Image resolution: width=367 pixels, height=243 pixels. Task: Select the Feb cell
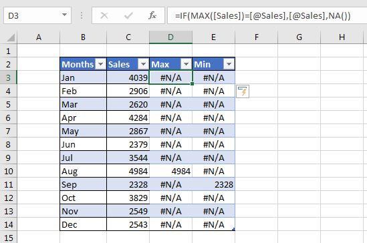tap(83, 91)
